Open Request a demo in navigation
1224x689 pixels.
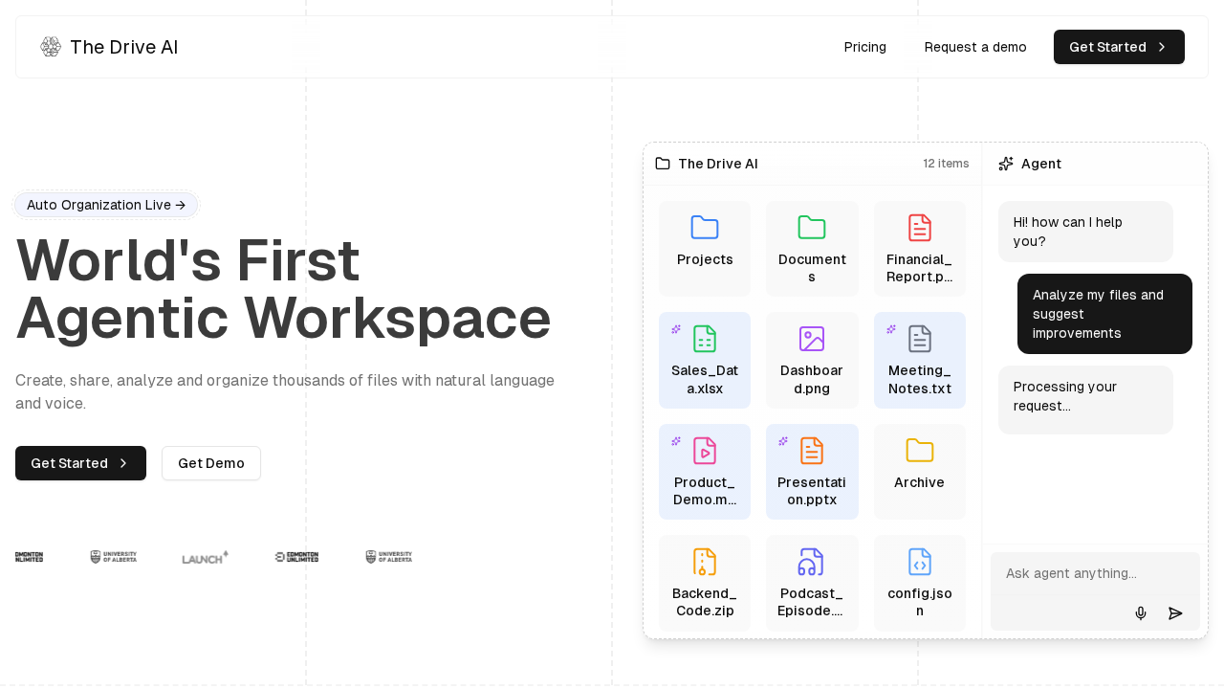point(975,47)
